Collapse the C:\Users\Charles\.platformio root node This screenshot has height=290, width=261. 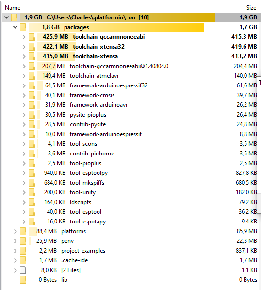(7, 17)
